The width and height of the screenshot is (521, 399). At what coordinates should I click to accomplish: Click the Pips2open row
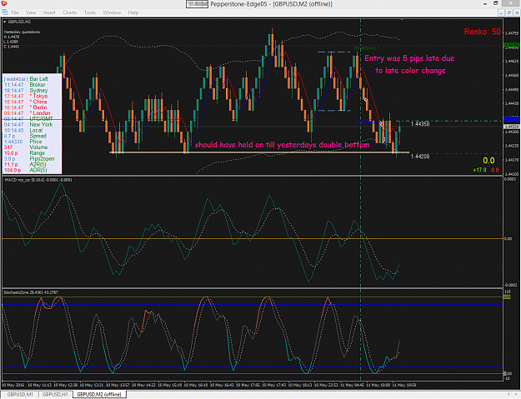[x=29, y=158]
